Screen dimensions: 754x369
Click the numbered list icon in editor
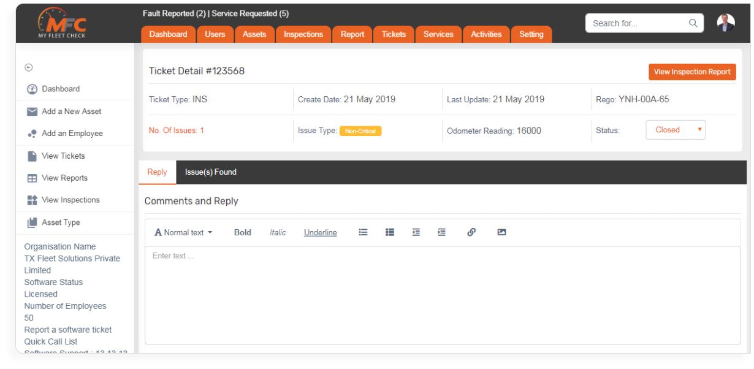click(x=389, y=232)
